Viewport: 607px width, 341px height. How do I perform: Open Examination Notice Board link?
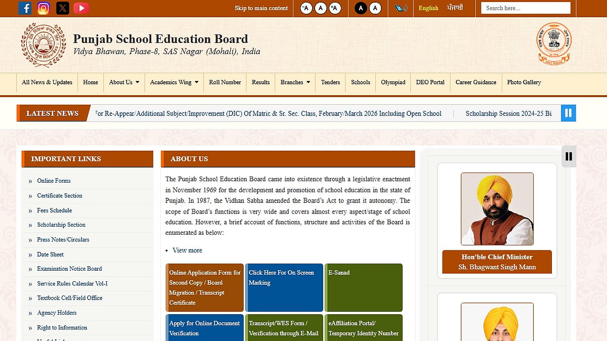(x=69, y=269)
